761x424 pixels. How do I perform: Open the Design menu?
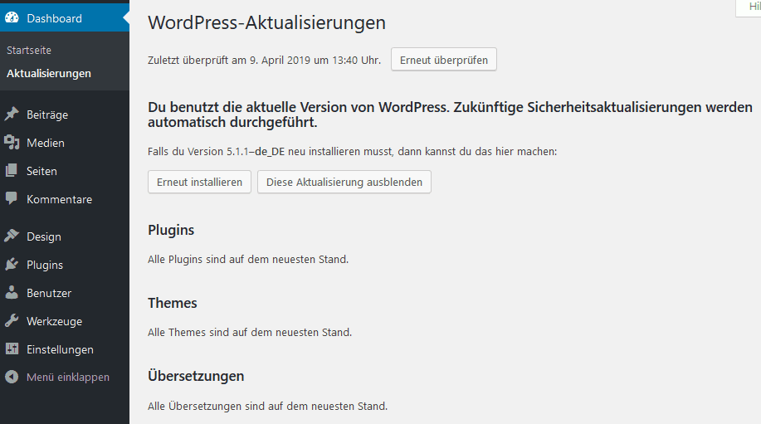(x=65, y=236)
